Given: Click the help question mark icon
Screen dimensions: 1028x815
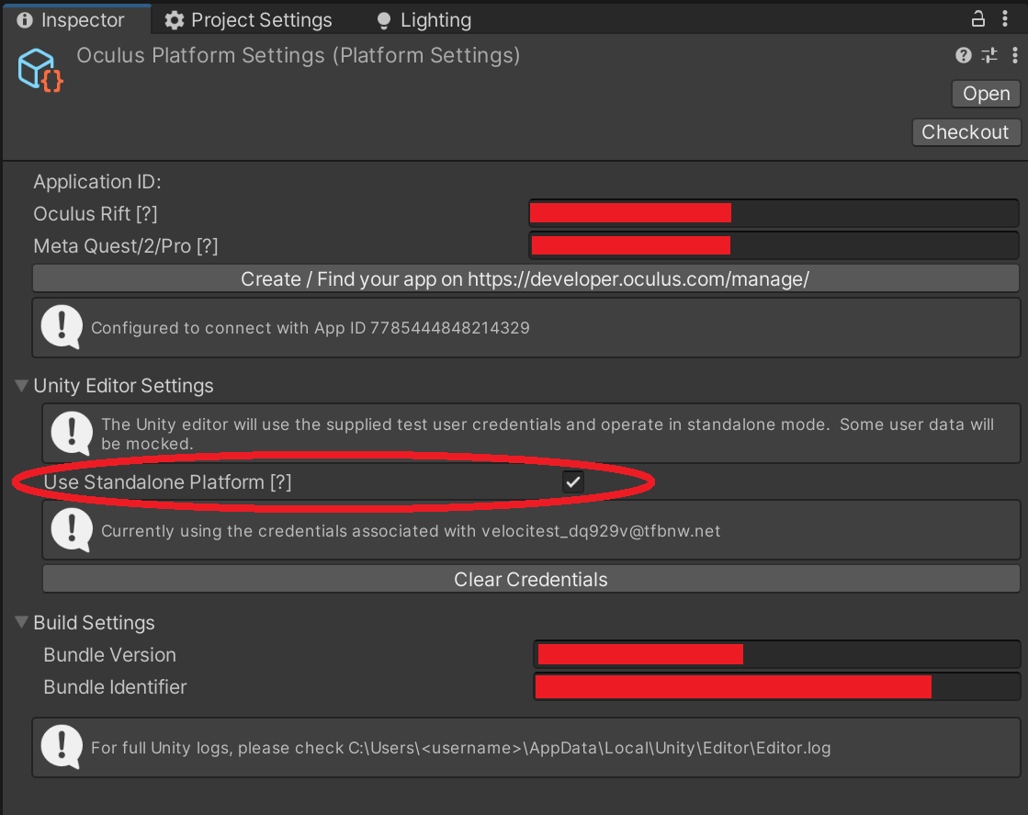Looking at the screenshot, I should [x=963, y=56].
